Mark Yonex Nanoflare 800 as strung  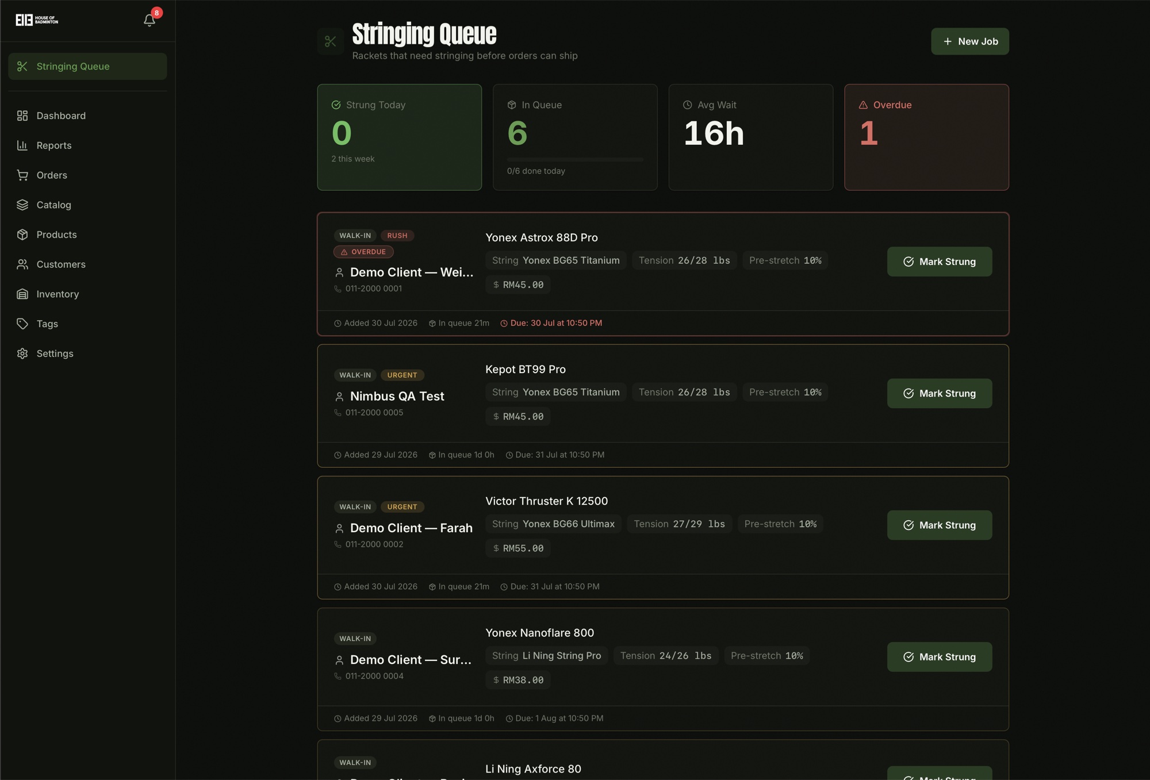(940, 657)
